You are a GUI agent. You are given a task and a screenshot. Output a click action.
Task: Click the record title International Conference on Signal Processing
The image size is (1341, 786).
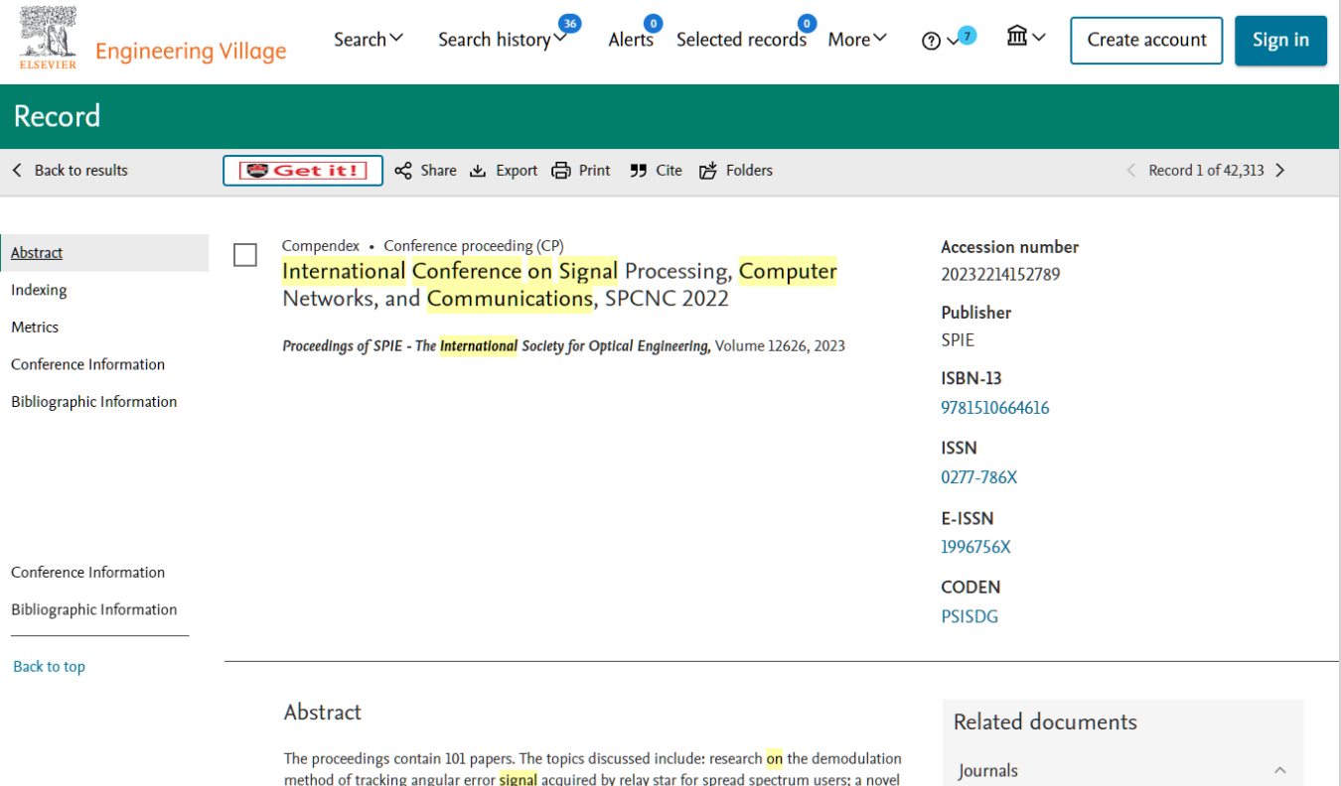click(x=559, y=285)
